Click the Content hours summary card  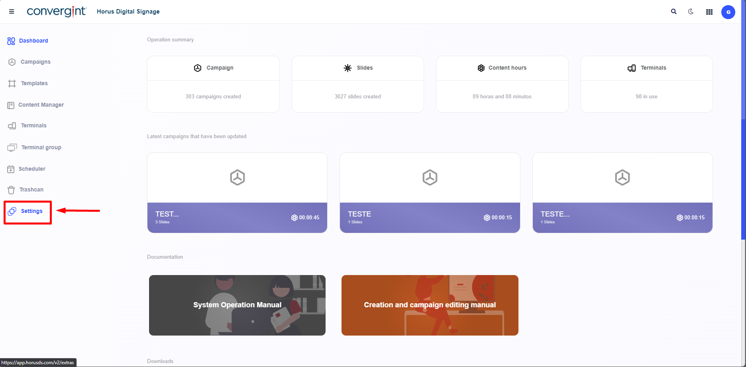tap(502, 84)
